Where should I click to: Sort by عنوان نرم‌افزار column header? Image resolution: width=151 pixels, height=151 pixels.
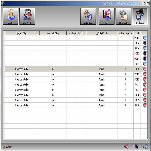tap(22, 33)
